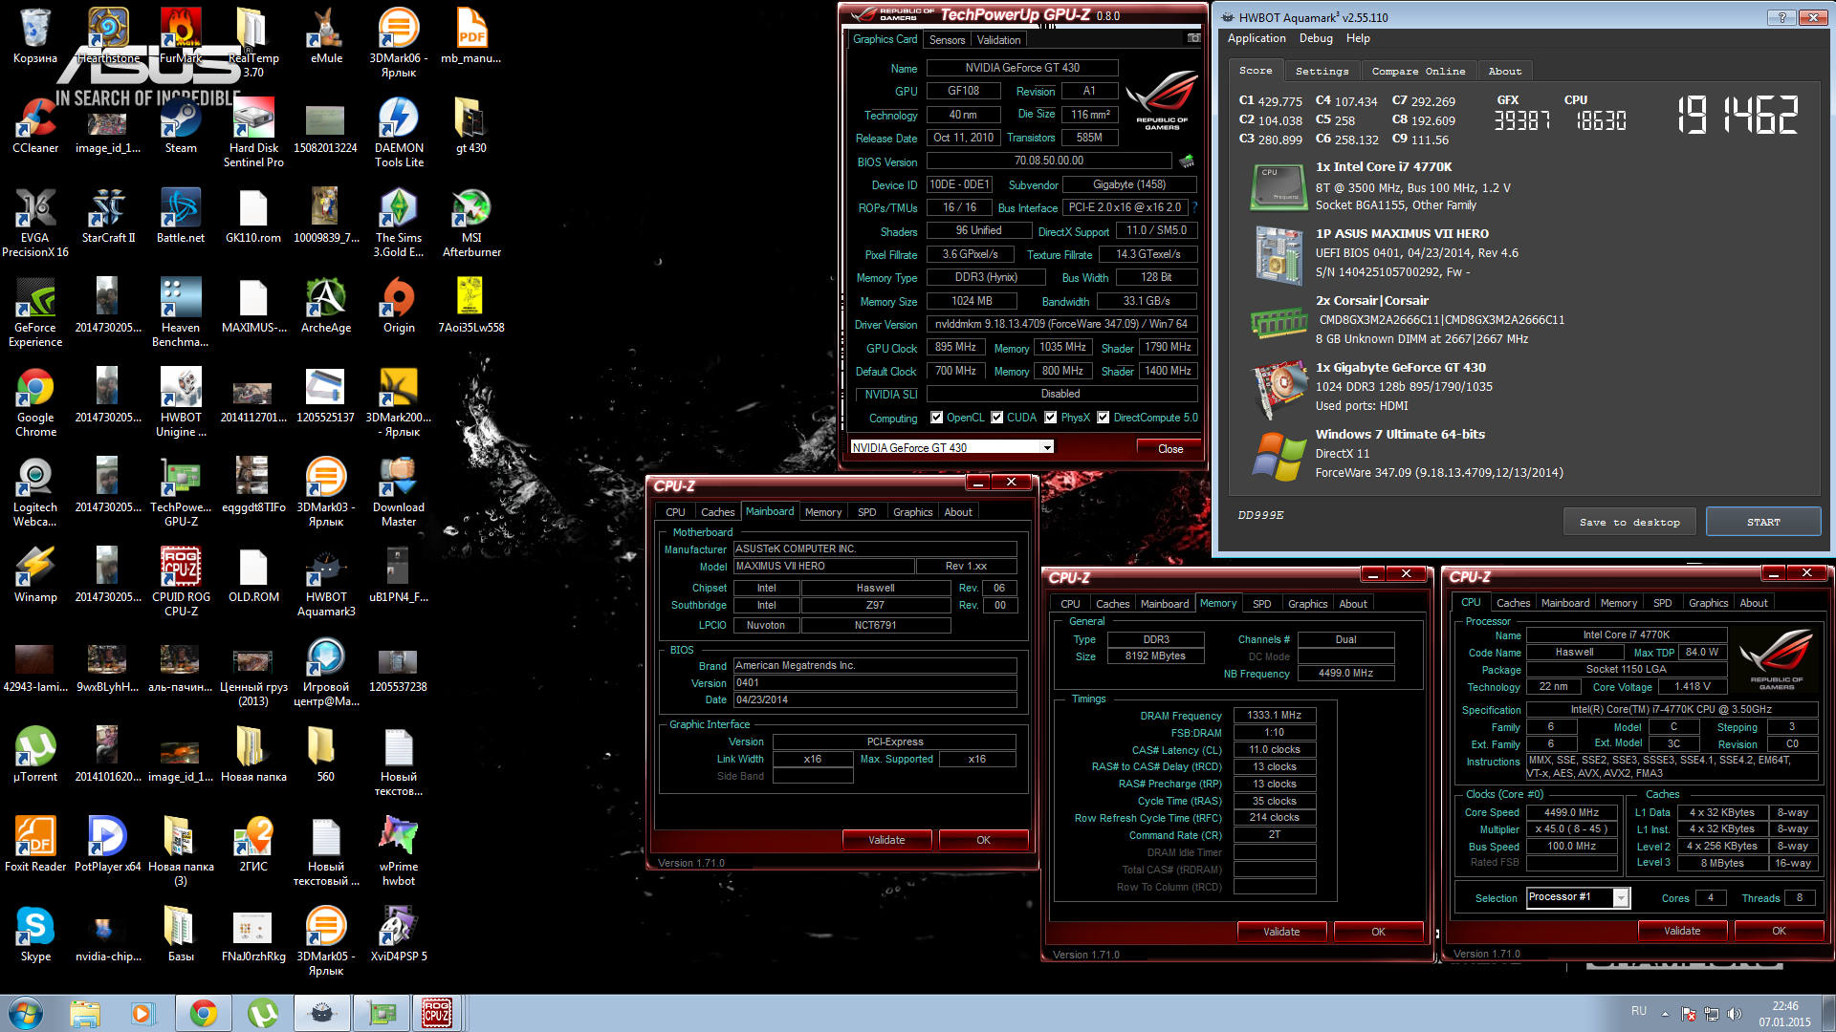Click the Close button in GPU-Z

coord(1169,448)
